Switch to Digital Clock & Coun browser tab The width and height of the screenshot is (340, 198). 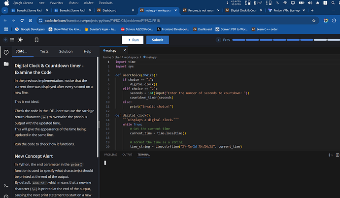(x=243, y=10)
